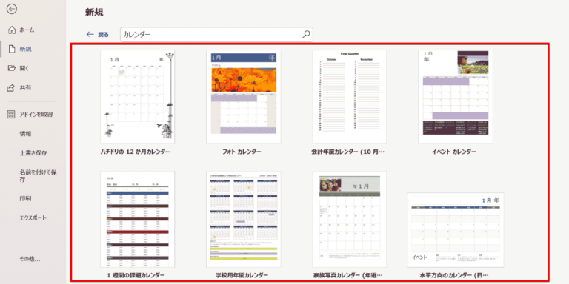Click the magnifier search icon
569x284 pixels.
(x=306, y=35)
